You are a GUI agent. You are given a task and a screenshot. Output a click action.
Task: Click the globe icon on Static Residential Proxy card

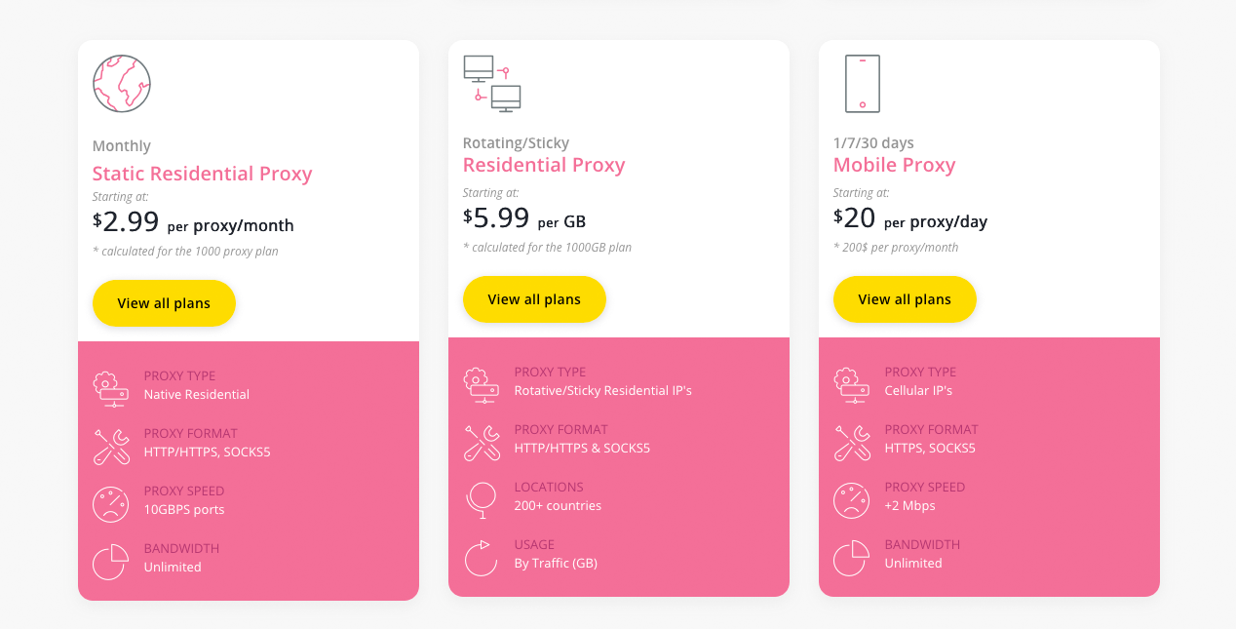click(x=121, y=83)
